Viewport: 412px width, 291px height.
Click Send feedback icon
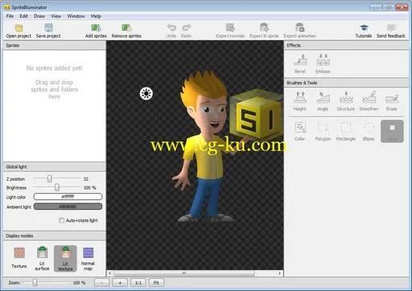[391, 31]
